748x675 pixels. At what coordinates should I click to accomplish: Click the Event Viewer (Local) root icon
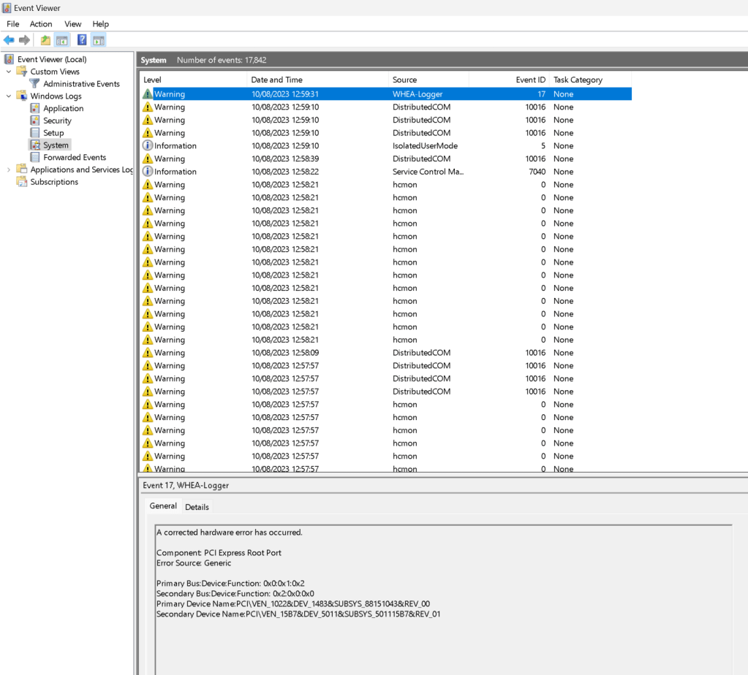coord(9,59)
